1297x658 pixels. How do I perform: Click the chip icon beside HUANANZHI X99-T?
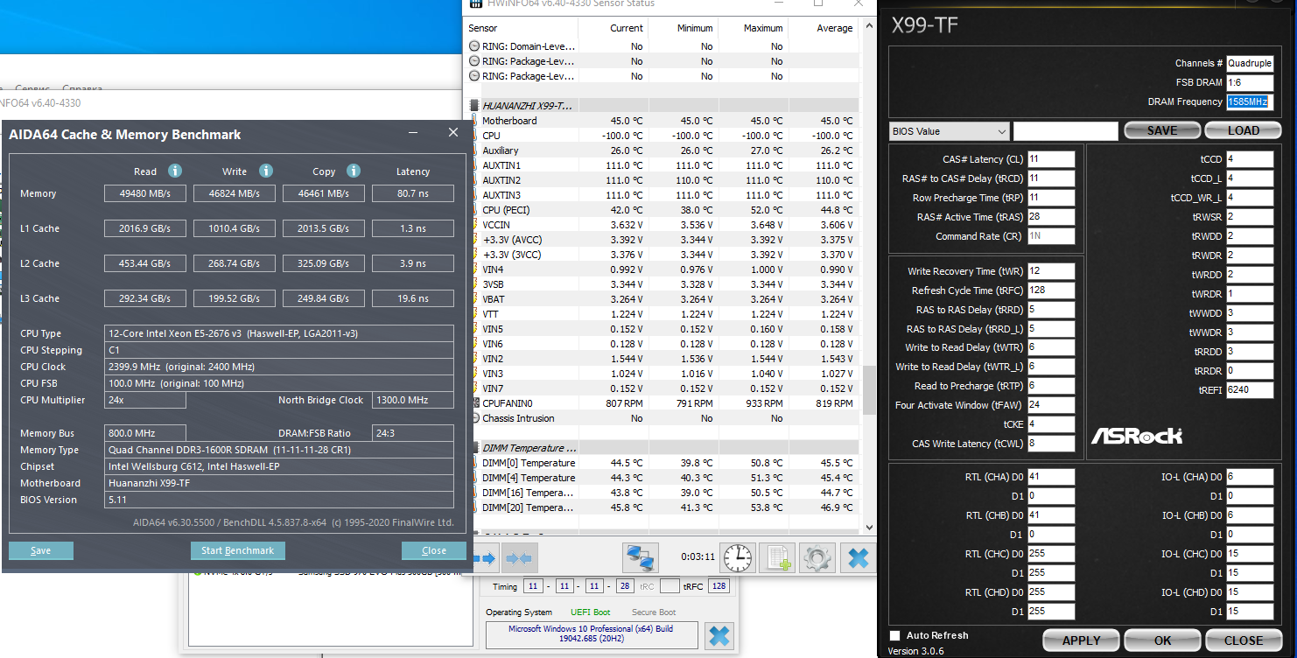474,106
